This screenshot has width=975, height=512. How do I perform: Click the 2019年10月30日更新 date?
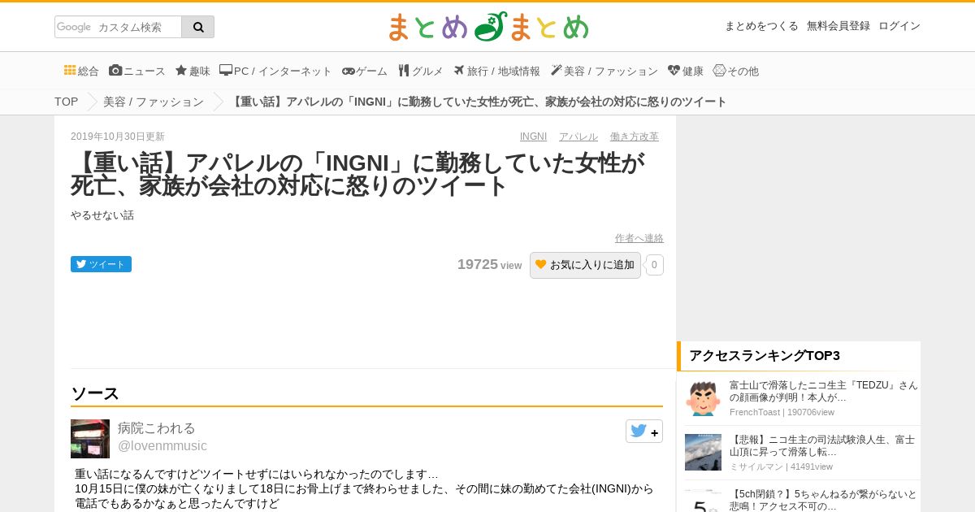(118, 137)
